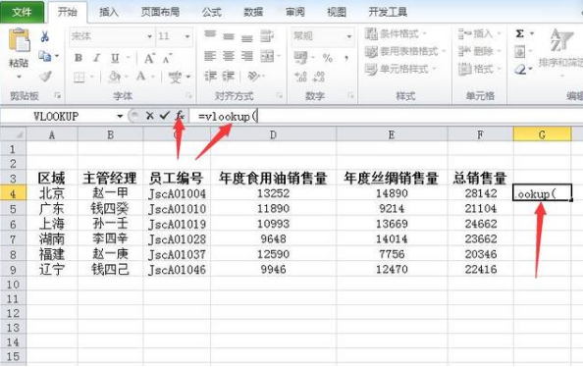Switch to 插入 Insert tab
Viewport: 583px width, 367px height.
click(x=109, y=12)
